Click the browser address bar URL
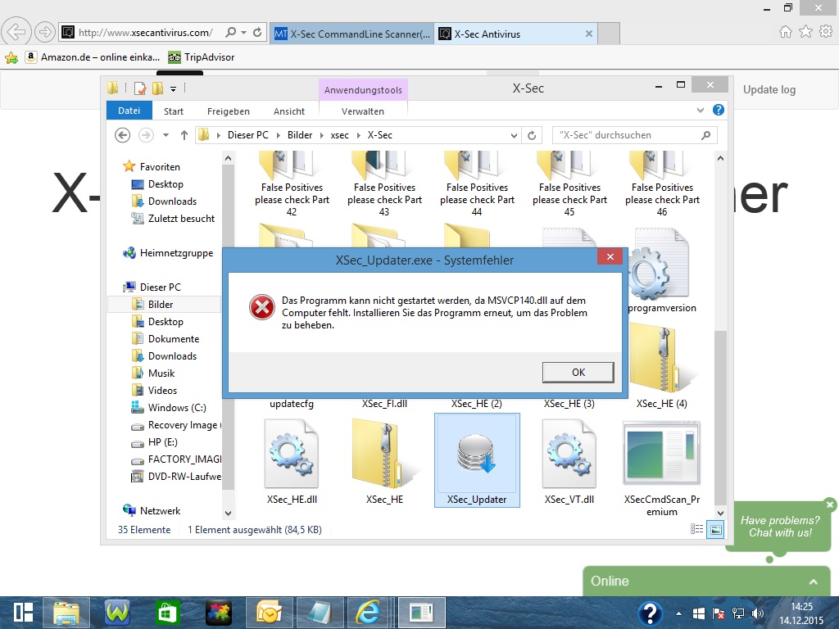This screenshot has height=629, width=839. 146,33
